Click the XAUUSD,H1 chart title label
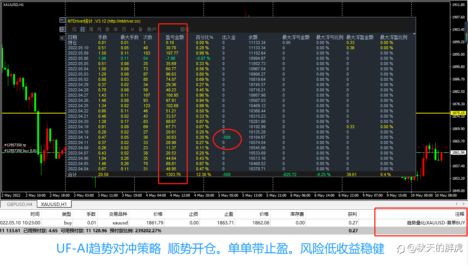The width and height of the screenshot is (468, 265). coord(14,4)
